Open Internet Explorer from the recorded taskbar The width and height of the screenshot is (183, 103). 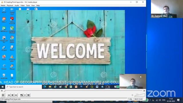pos(55,87)
